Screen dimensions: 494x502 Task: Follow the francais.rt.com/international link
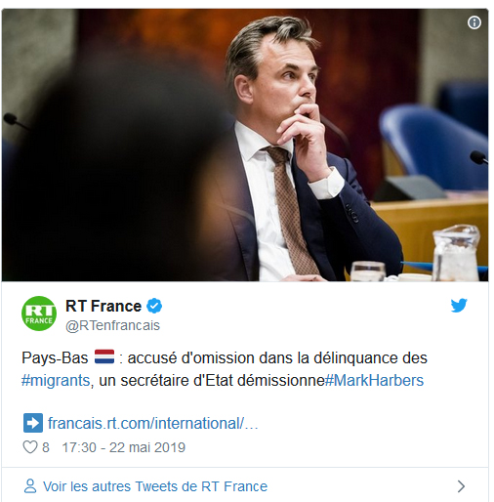point(153,423)
